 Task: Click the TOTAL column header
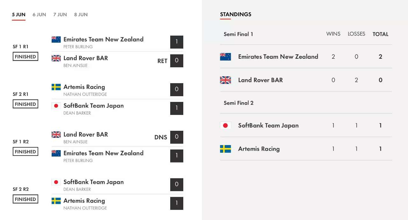pyautogui.click(x=381, y=34)
